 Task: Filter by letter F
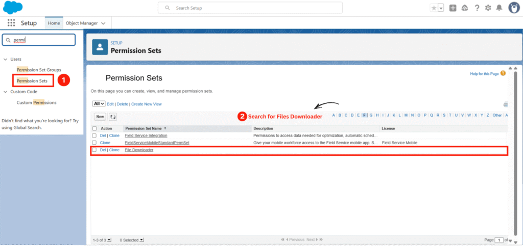[x=365, y=115]
